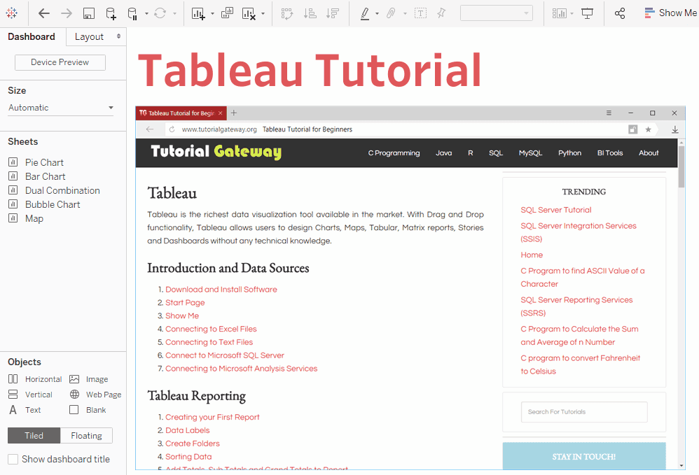
Task: Switch to the Dashboard tab
Action: pyautogui.click(x=32, y=36)
